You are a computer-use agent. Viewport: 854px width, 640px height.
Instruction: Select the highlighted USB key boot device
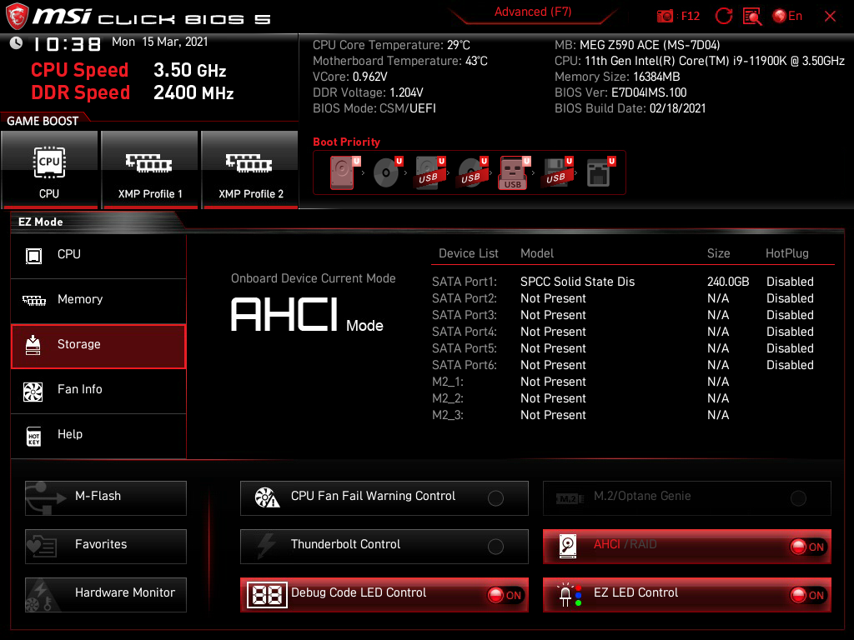tap(514, 172)
